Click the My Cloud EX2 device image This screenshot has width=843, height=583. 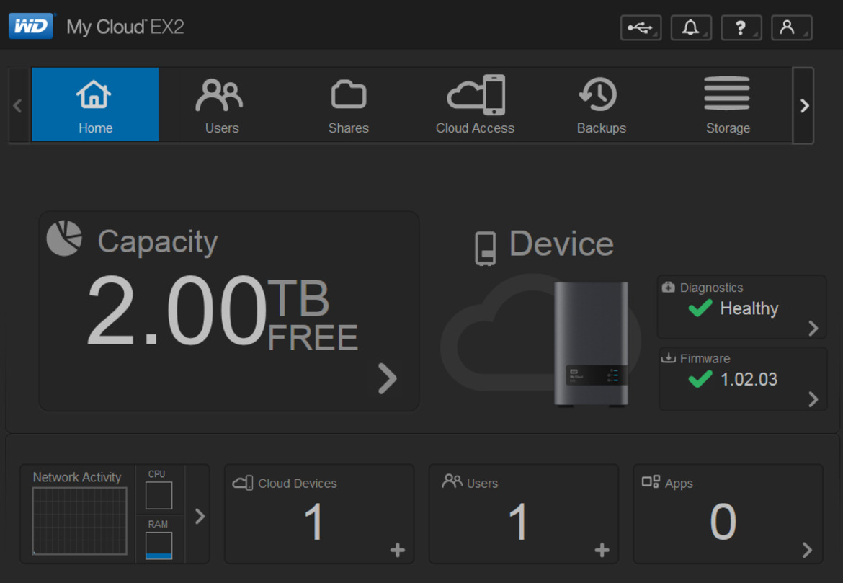pos(591,343)
